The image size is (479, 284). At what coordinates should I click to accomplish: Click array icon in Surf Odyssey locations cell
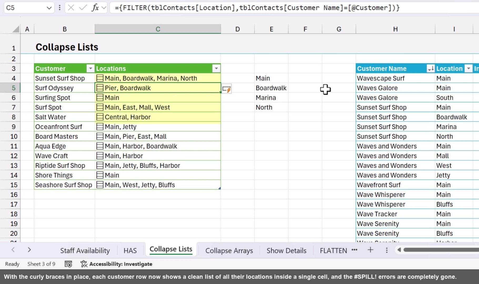(x=100, y=88)
